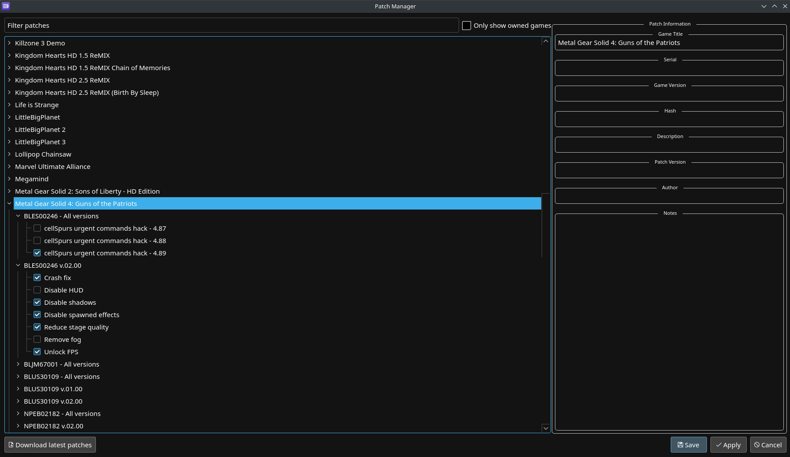
Task: Select NPEB02182 v.02.00 row
Action: point(282,426)
